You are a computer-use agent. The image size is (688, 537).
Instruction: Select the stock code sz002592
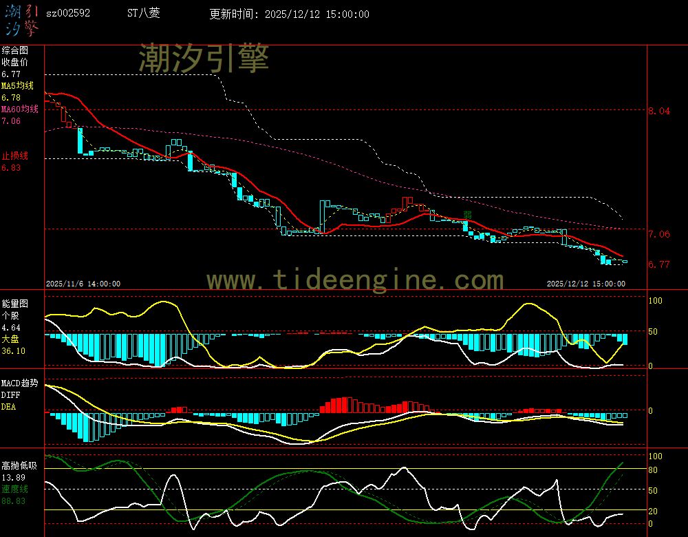coord(67,14)
